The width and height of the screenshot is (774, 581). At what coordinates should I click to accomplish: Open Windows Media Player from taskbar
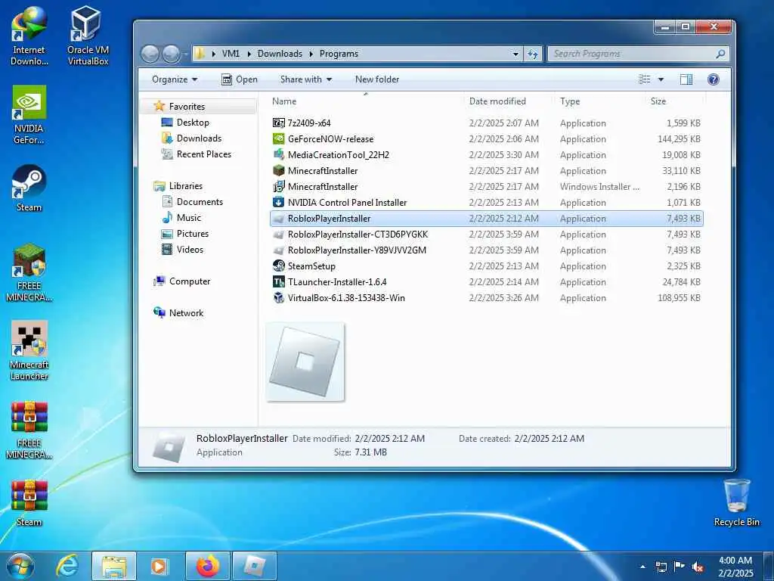[x=159, y=566]
